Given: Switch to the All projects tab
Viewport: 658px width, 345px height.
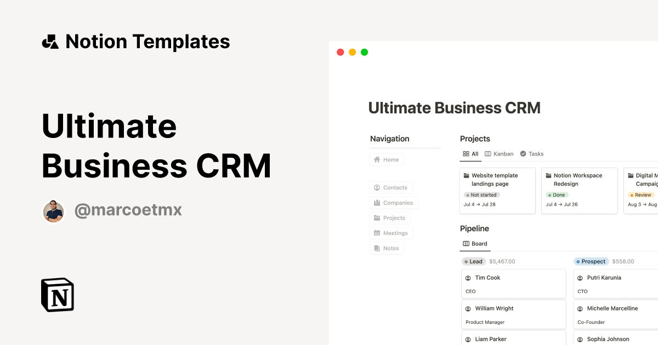Looking at the screenshot, I should click(x=470, y=154).
